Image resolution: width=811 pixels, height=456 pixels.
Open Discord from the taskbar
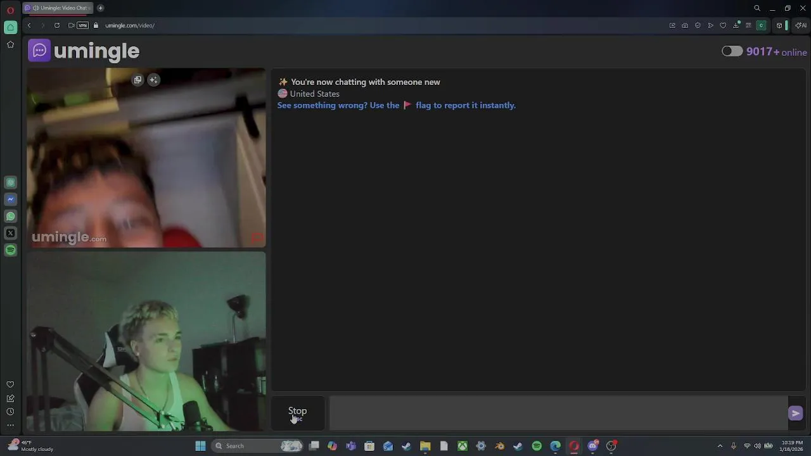[x=592, y=446]
